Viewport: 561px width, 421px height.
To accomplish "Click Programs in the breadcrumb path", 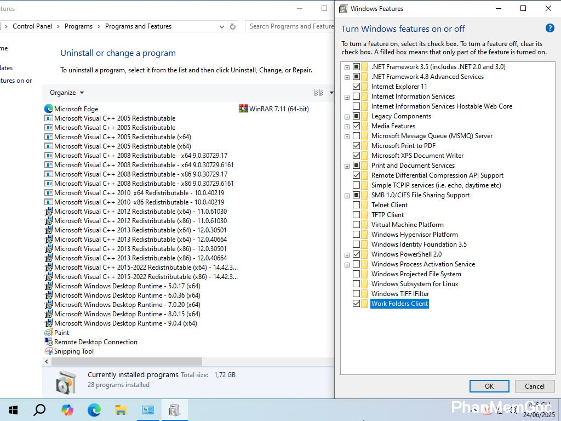I will pyautogui.click(x=78, y=26).
